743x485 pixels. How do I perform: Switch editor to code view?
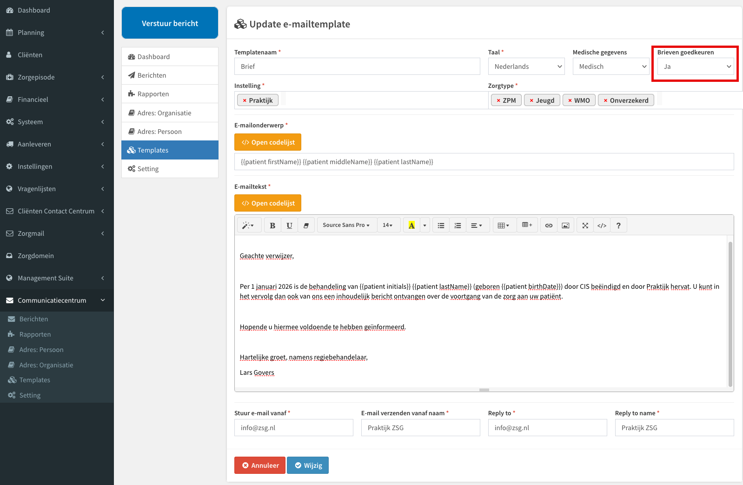coord(602,226)
